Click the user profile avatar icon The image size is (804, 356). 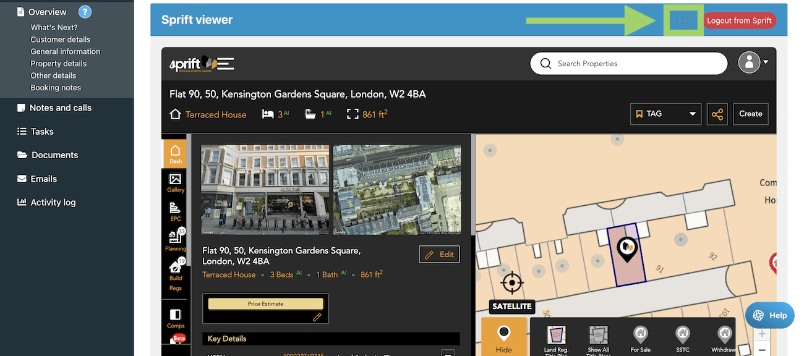tap(749, 62)
